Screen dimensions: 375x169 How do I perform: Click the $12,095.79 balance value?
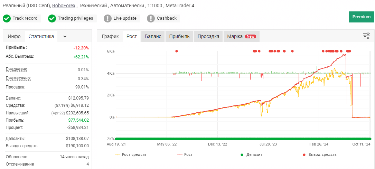[78, 98]
